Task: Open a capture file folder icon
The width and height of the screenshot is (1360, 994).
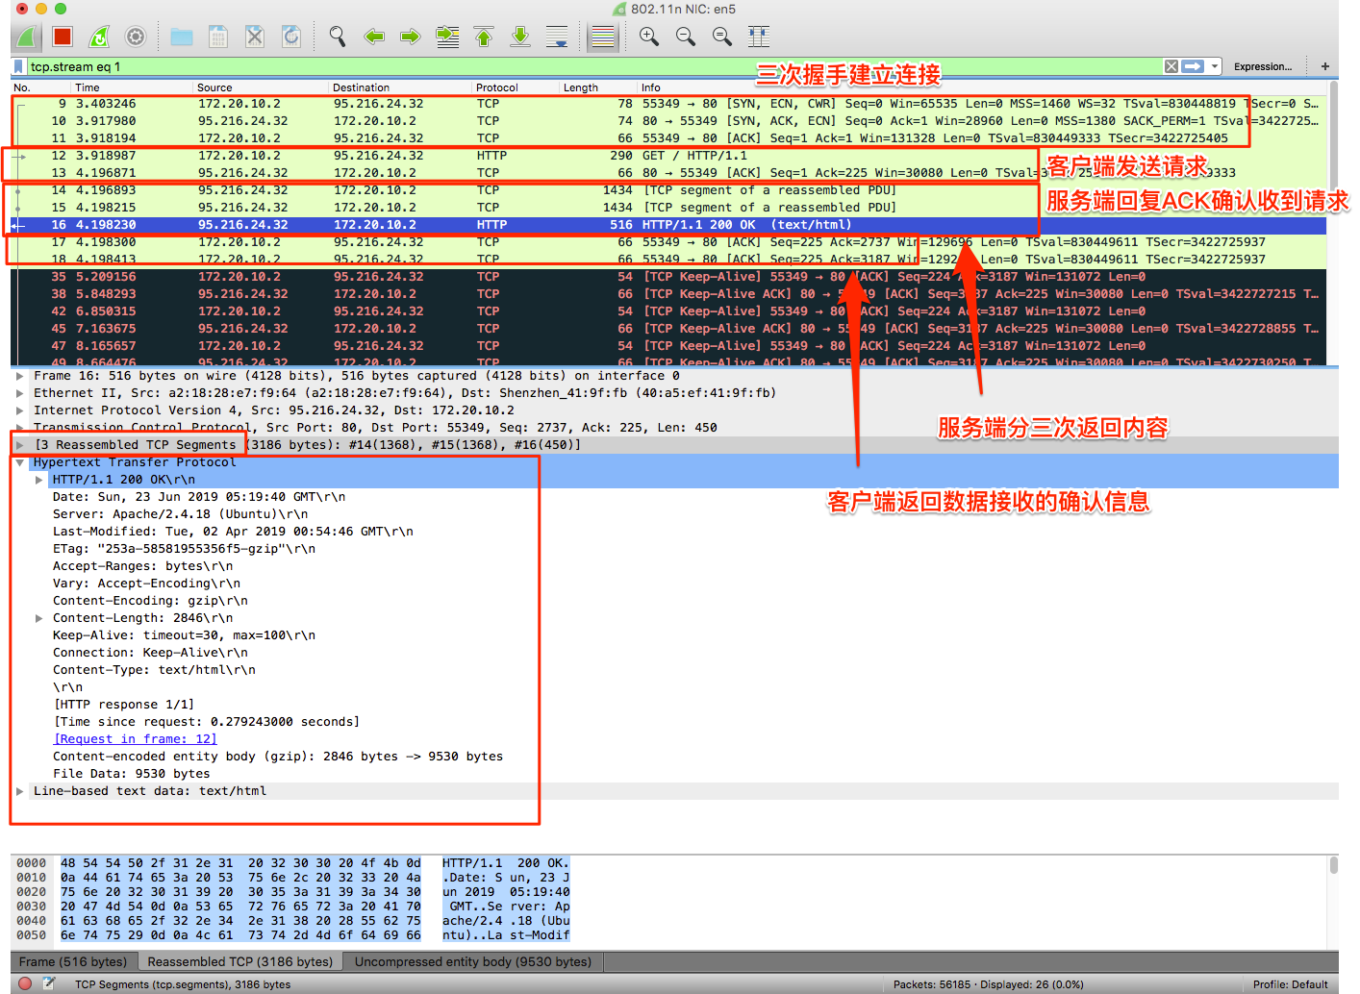Action: [x=182, y=37]
